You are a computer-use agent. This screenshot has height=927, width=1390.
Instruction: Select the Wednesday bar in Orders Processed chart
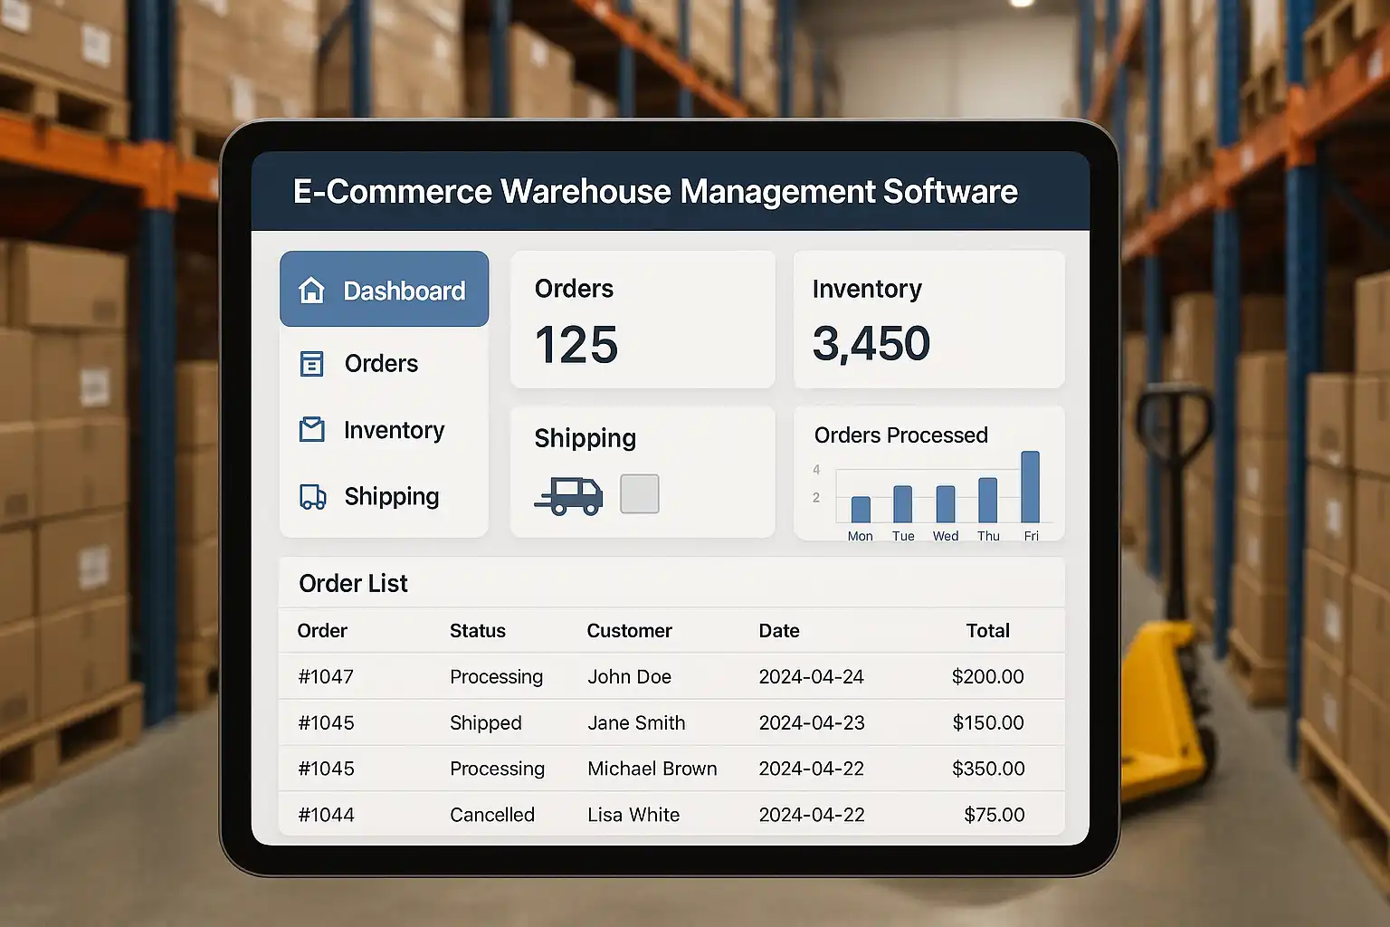coord(946,504)
